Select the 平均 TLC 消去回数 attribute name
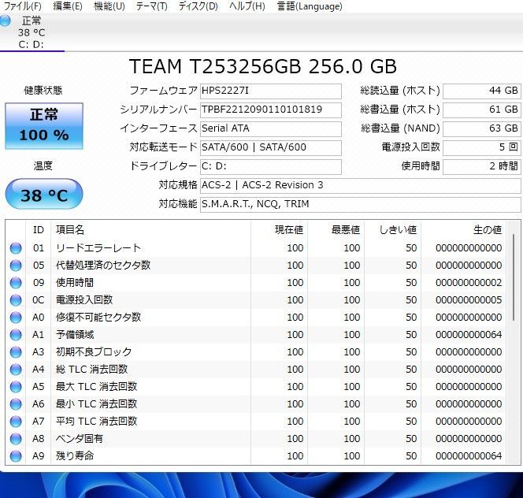523x498 pixels. pyautogui.click(x=96, y=422)
